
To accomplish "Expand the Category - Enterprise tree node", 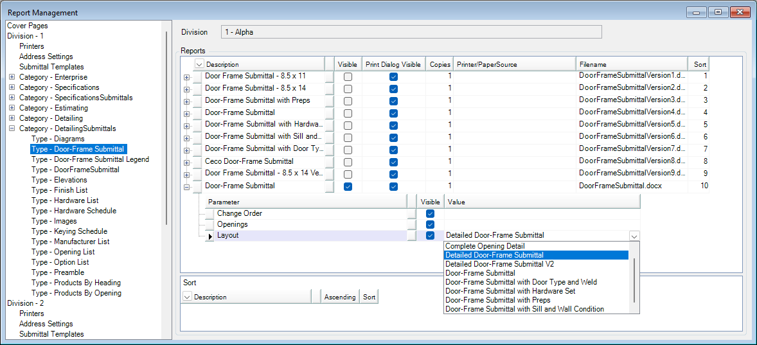I will click(x=12, y=77).
